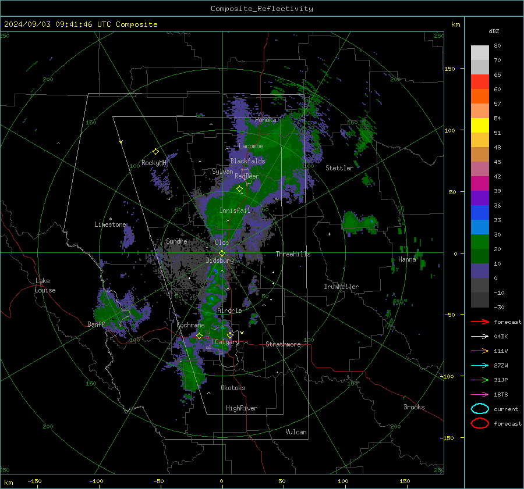524x489 pixels.
Task: Select the 36 dBZ blue swatch
Action: tap(480, 212)
